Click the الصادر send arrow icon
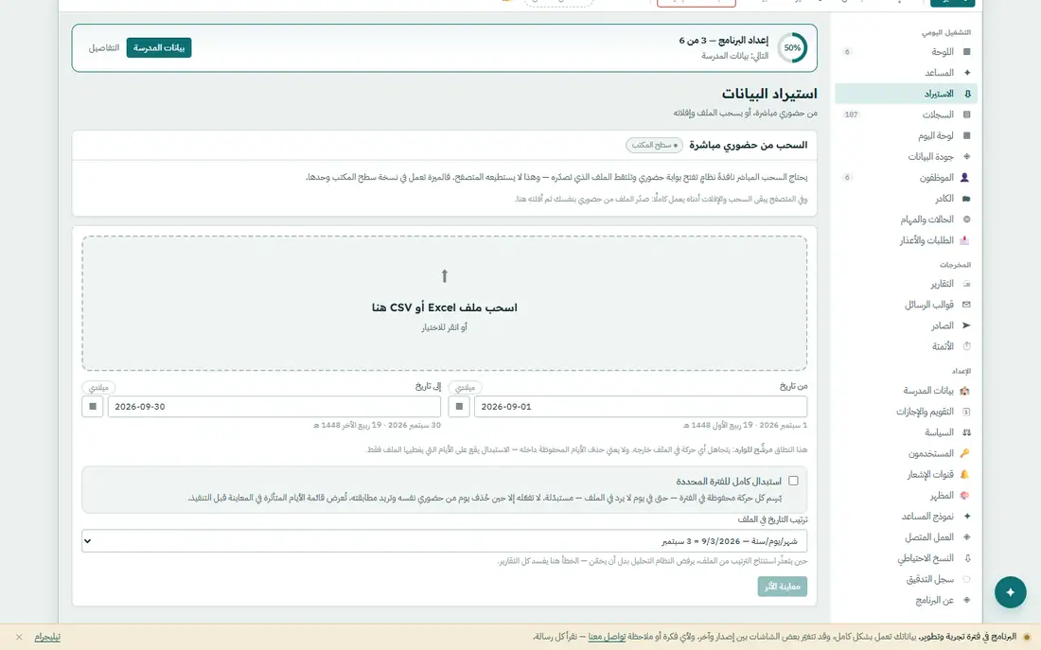 966,325
